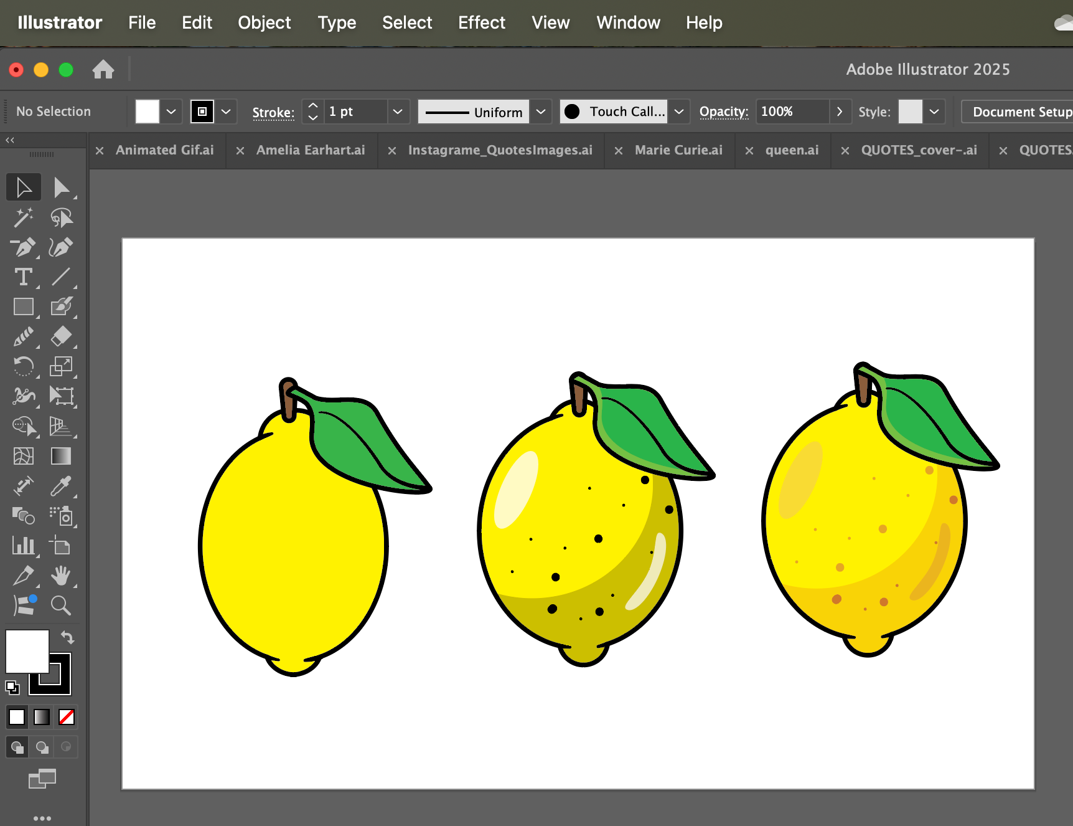Image resolution: width=1073 pixels, height=826 pixels.
Task: Click the stroke swatch in control bar
Action: pyautogui.click(x=202, y=112)
